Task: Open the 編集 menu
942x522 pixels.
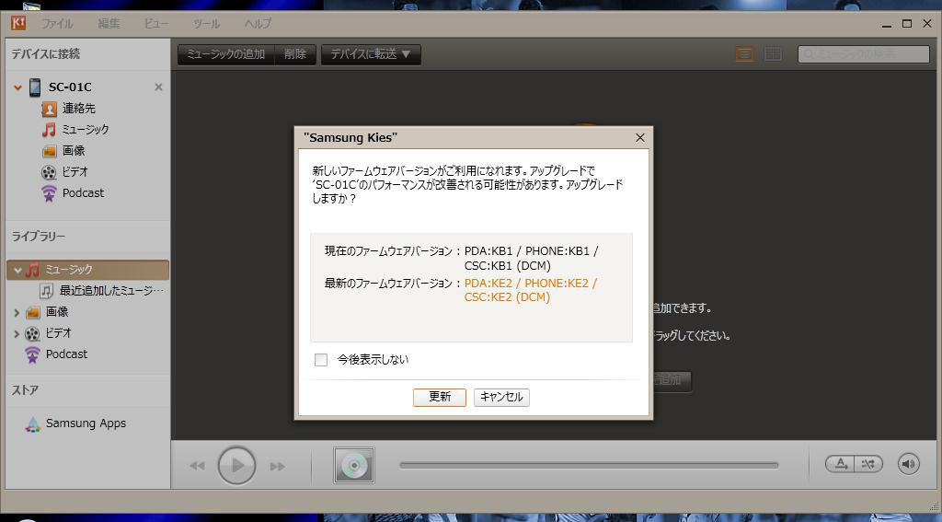Action: tap(109, 23)
